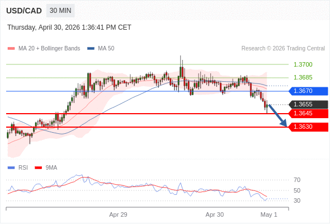Click the Apr 29 date axis label

click(x=118, y=214)
